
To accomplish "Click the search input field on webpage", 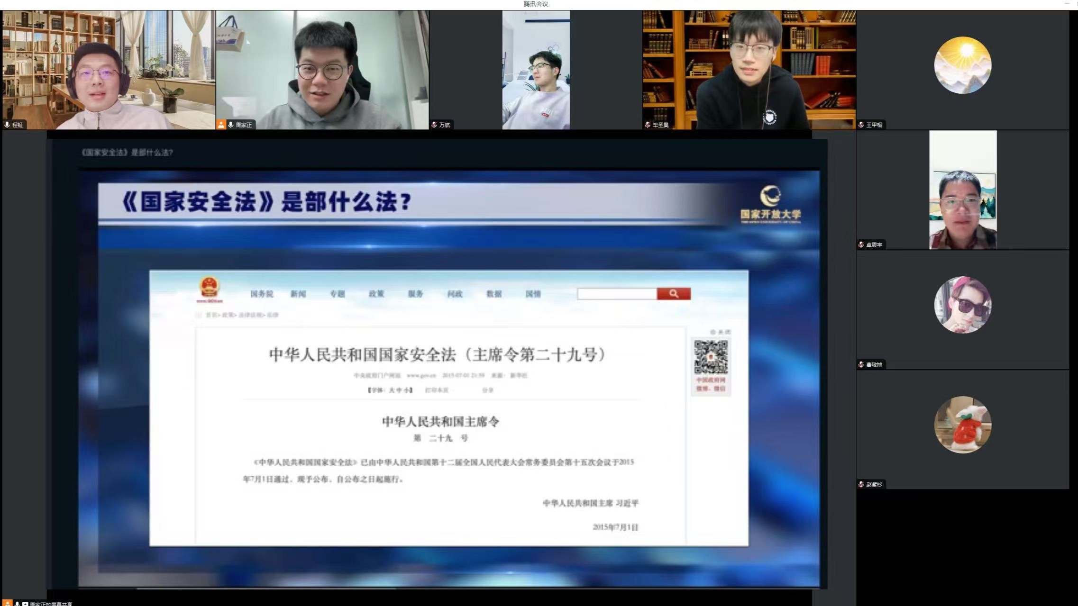I will coord(617,294).
